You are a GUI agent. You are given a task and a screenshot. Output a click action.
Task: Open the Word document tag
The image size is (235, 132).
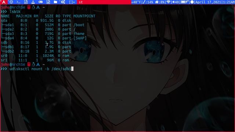(x=48, y=2)
